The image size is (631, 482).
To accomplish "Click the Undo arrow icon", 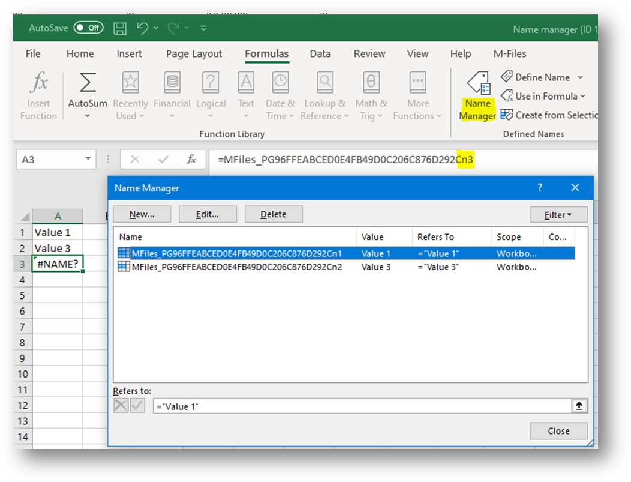I will (x=142, y=28).
